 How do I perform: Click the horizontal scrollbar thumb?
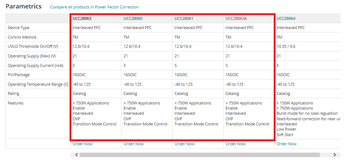(199, 155)
